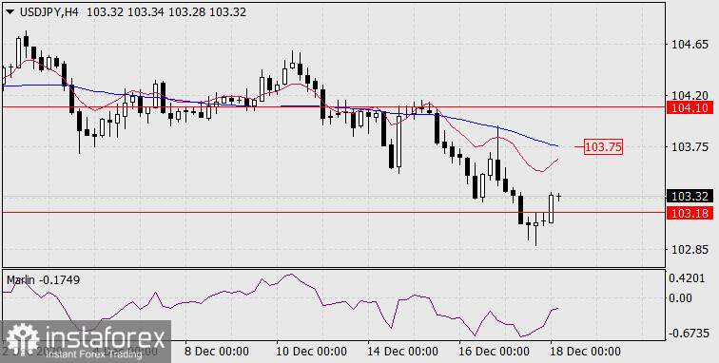Click the boxed 103.75 target price label
719x363 pixels.
(x=603, y=147)
